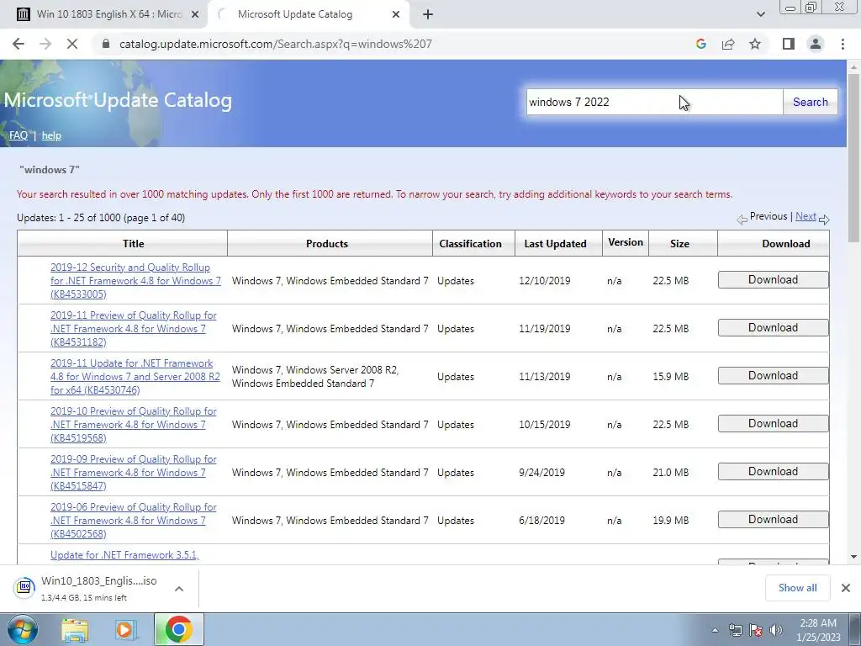Switch to Win 10 1803 English tab
This screenshot has width=861, height=646.
click(x=103, y=14)
